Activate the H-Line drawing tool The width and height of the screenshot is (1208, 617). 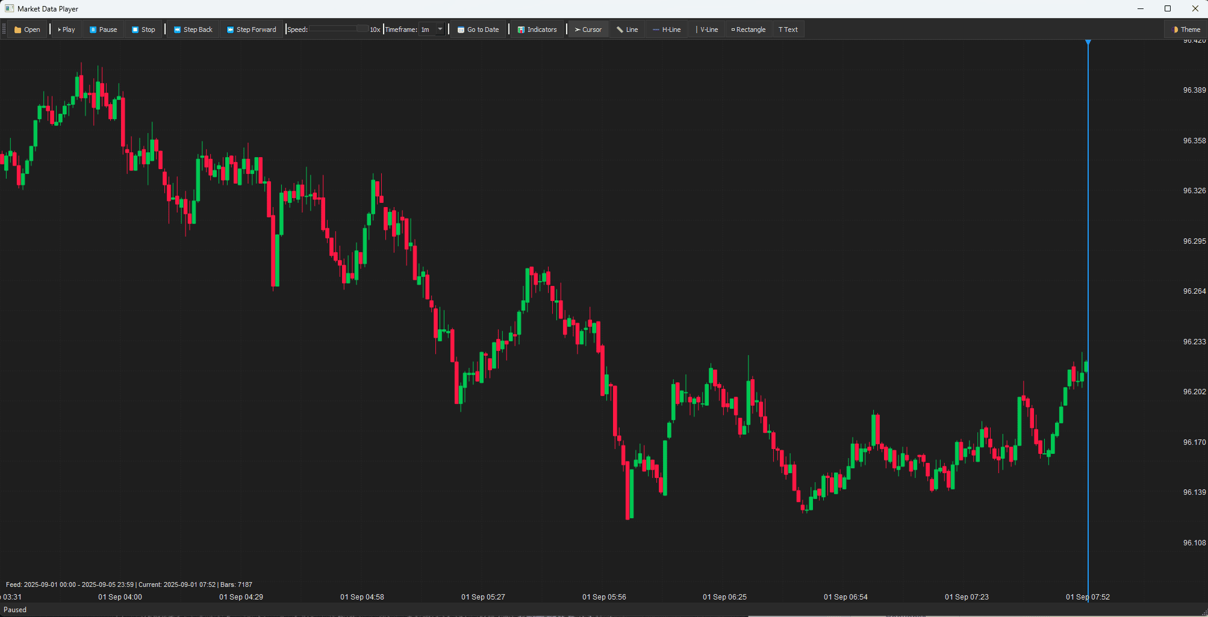pyautogui.click(x=667, y=29)
